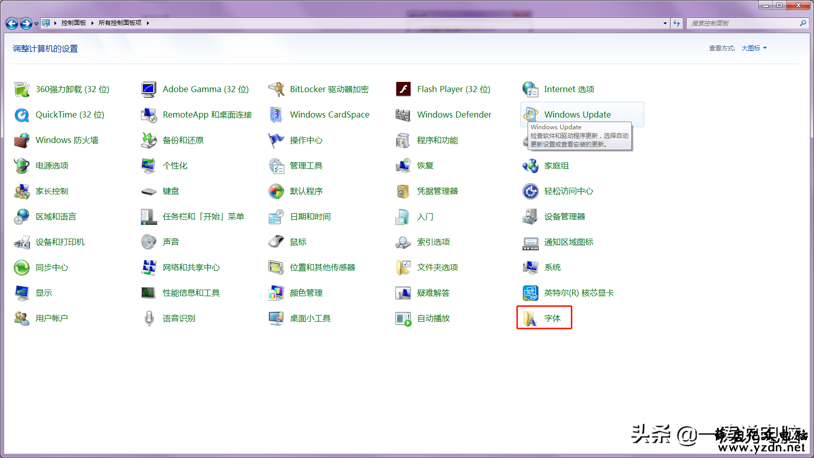Open the 任务栏和「开始」菜单 link
The image size is (814, 458).
(x=203, y=216)
